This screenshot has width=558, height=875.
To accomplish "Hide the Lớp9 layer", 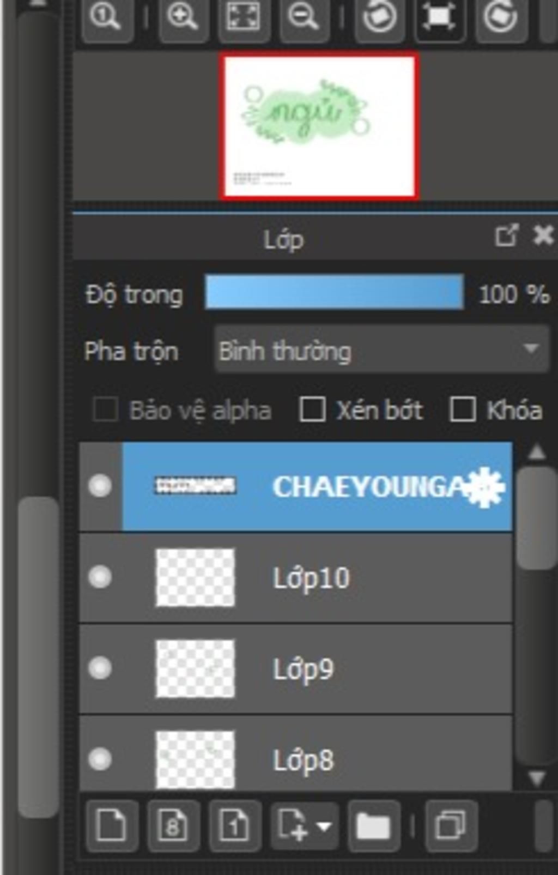I will click(x=100, y=668).
